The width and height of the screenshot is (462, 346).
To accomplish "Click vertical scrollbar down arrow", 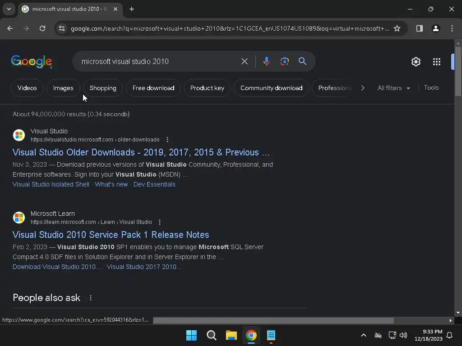I will pyautogui.click(x=458, y=313).
